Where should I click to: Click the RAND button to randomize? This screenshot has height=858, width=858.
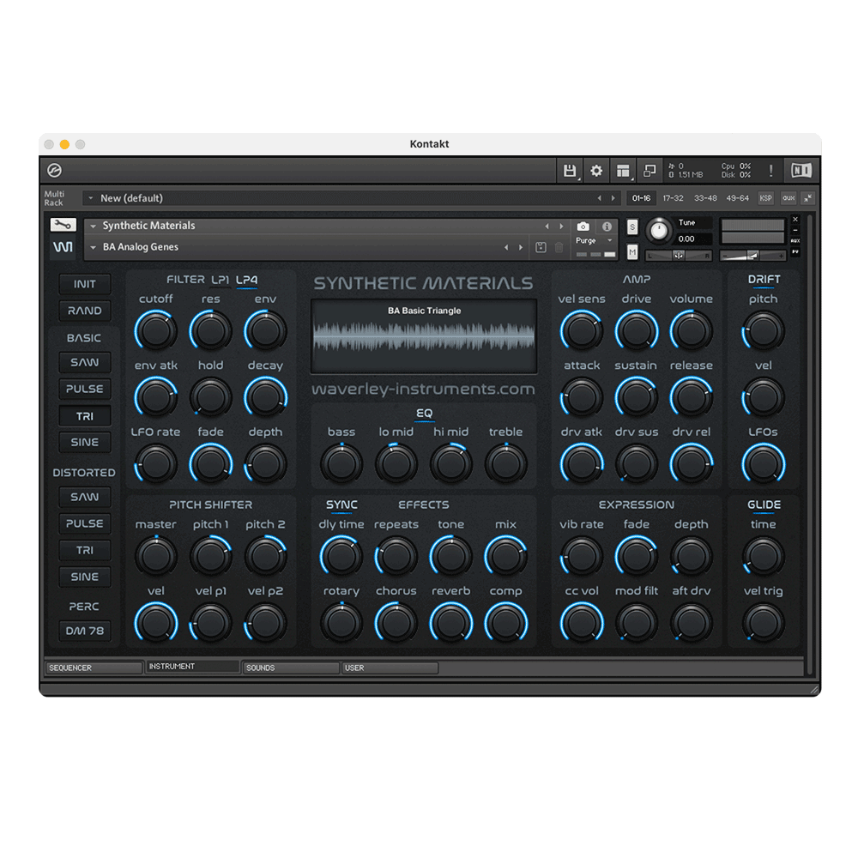point(83,311)
